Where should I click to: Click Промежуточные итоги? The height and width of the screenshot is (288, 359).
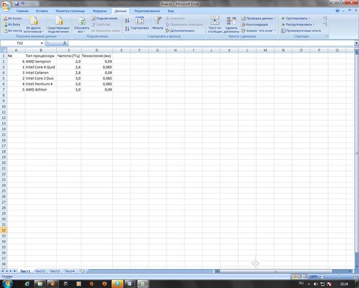point(301,31)
